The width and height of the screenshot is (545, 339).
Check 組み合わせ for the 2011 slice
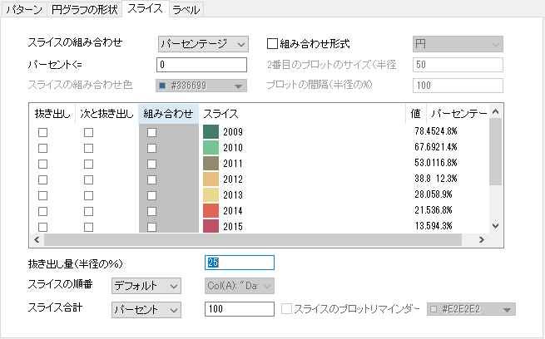(x=151, y=164)
